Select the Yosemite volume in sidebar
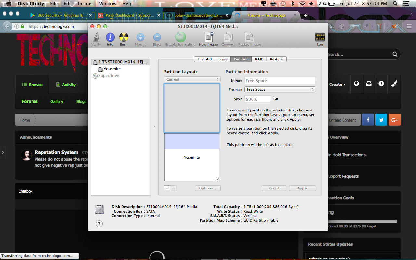 (112, 69)
